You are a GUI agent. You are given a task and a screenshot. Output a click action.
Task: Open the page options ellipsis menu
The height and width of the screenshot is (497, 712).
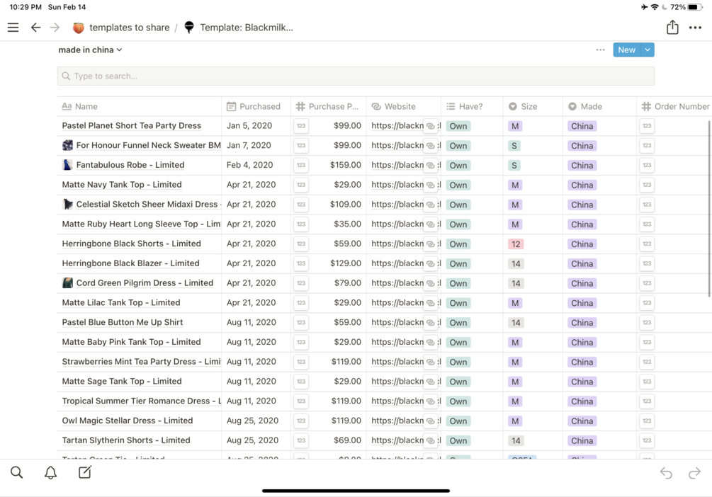(x=695, y=28)
